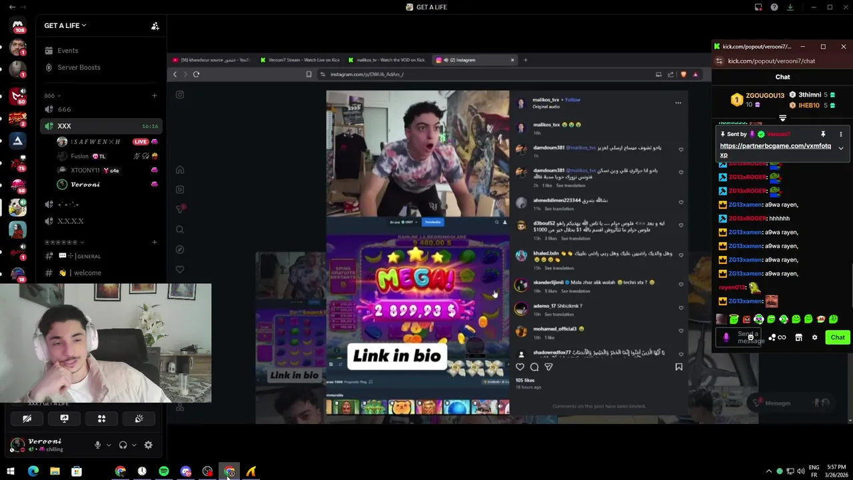Unpin message with pin icon
This screenshot has width=853, height=480.
pyautogui.click(x=823, y=134)
